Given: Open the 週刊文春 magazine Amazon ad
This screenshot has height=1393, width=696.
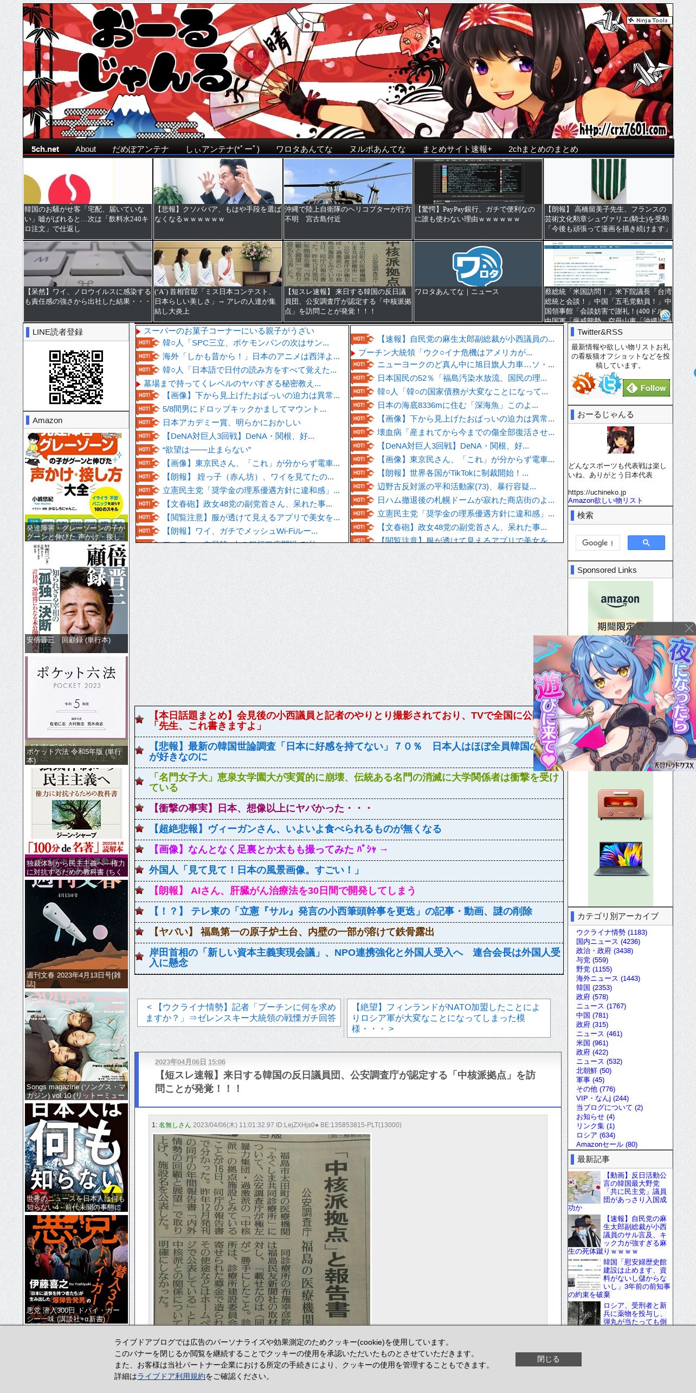Looking at the screenshot, I should click(x=76, y=934).
